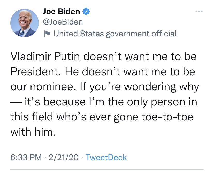Open the three-dot more options menu

(199, 11)
